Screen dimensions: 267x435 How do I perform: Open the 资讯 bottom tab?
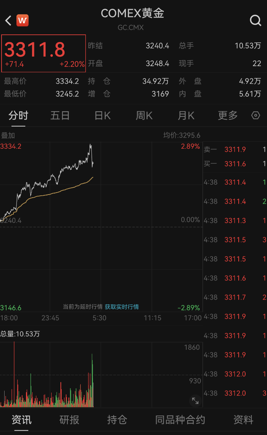21,420
